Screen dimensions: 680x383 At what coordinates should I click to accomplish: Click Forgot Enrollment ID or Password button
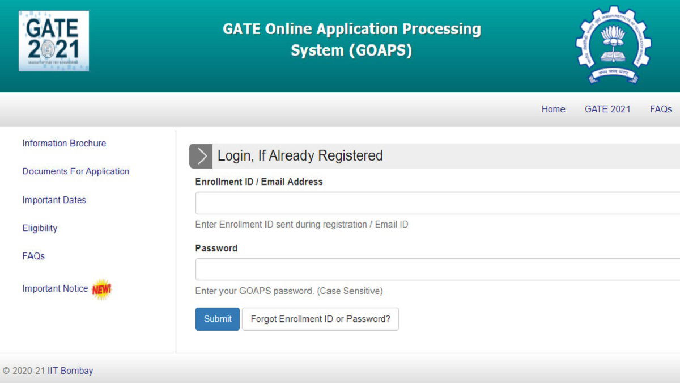point(320,319)
